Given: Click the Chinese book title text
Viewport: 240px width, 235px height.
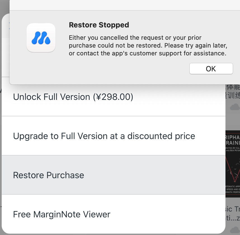Looking at the screenshot, I should (233, 91).
